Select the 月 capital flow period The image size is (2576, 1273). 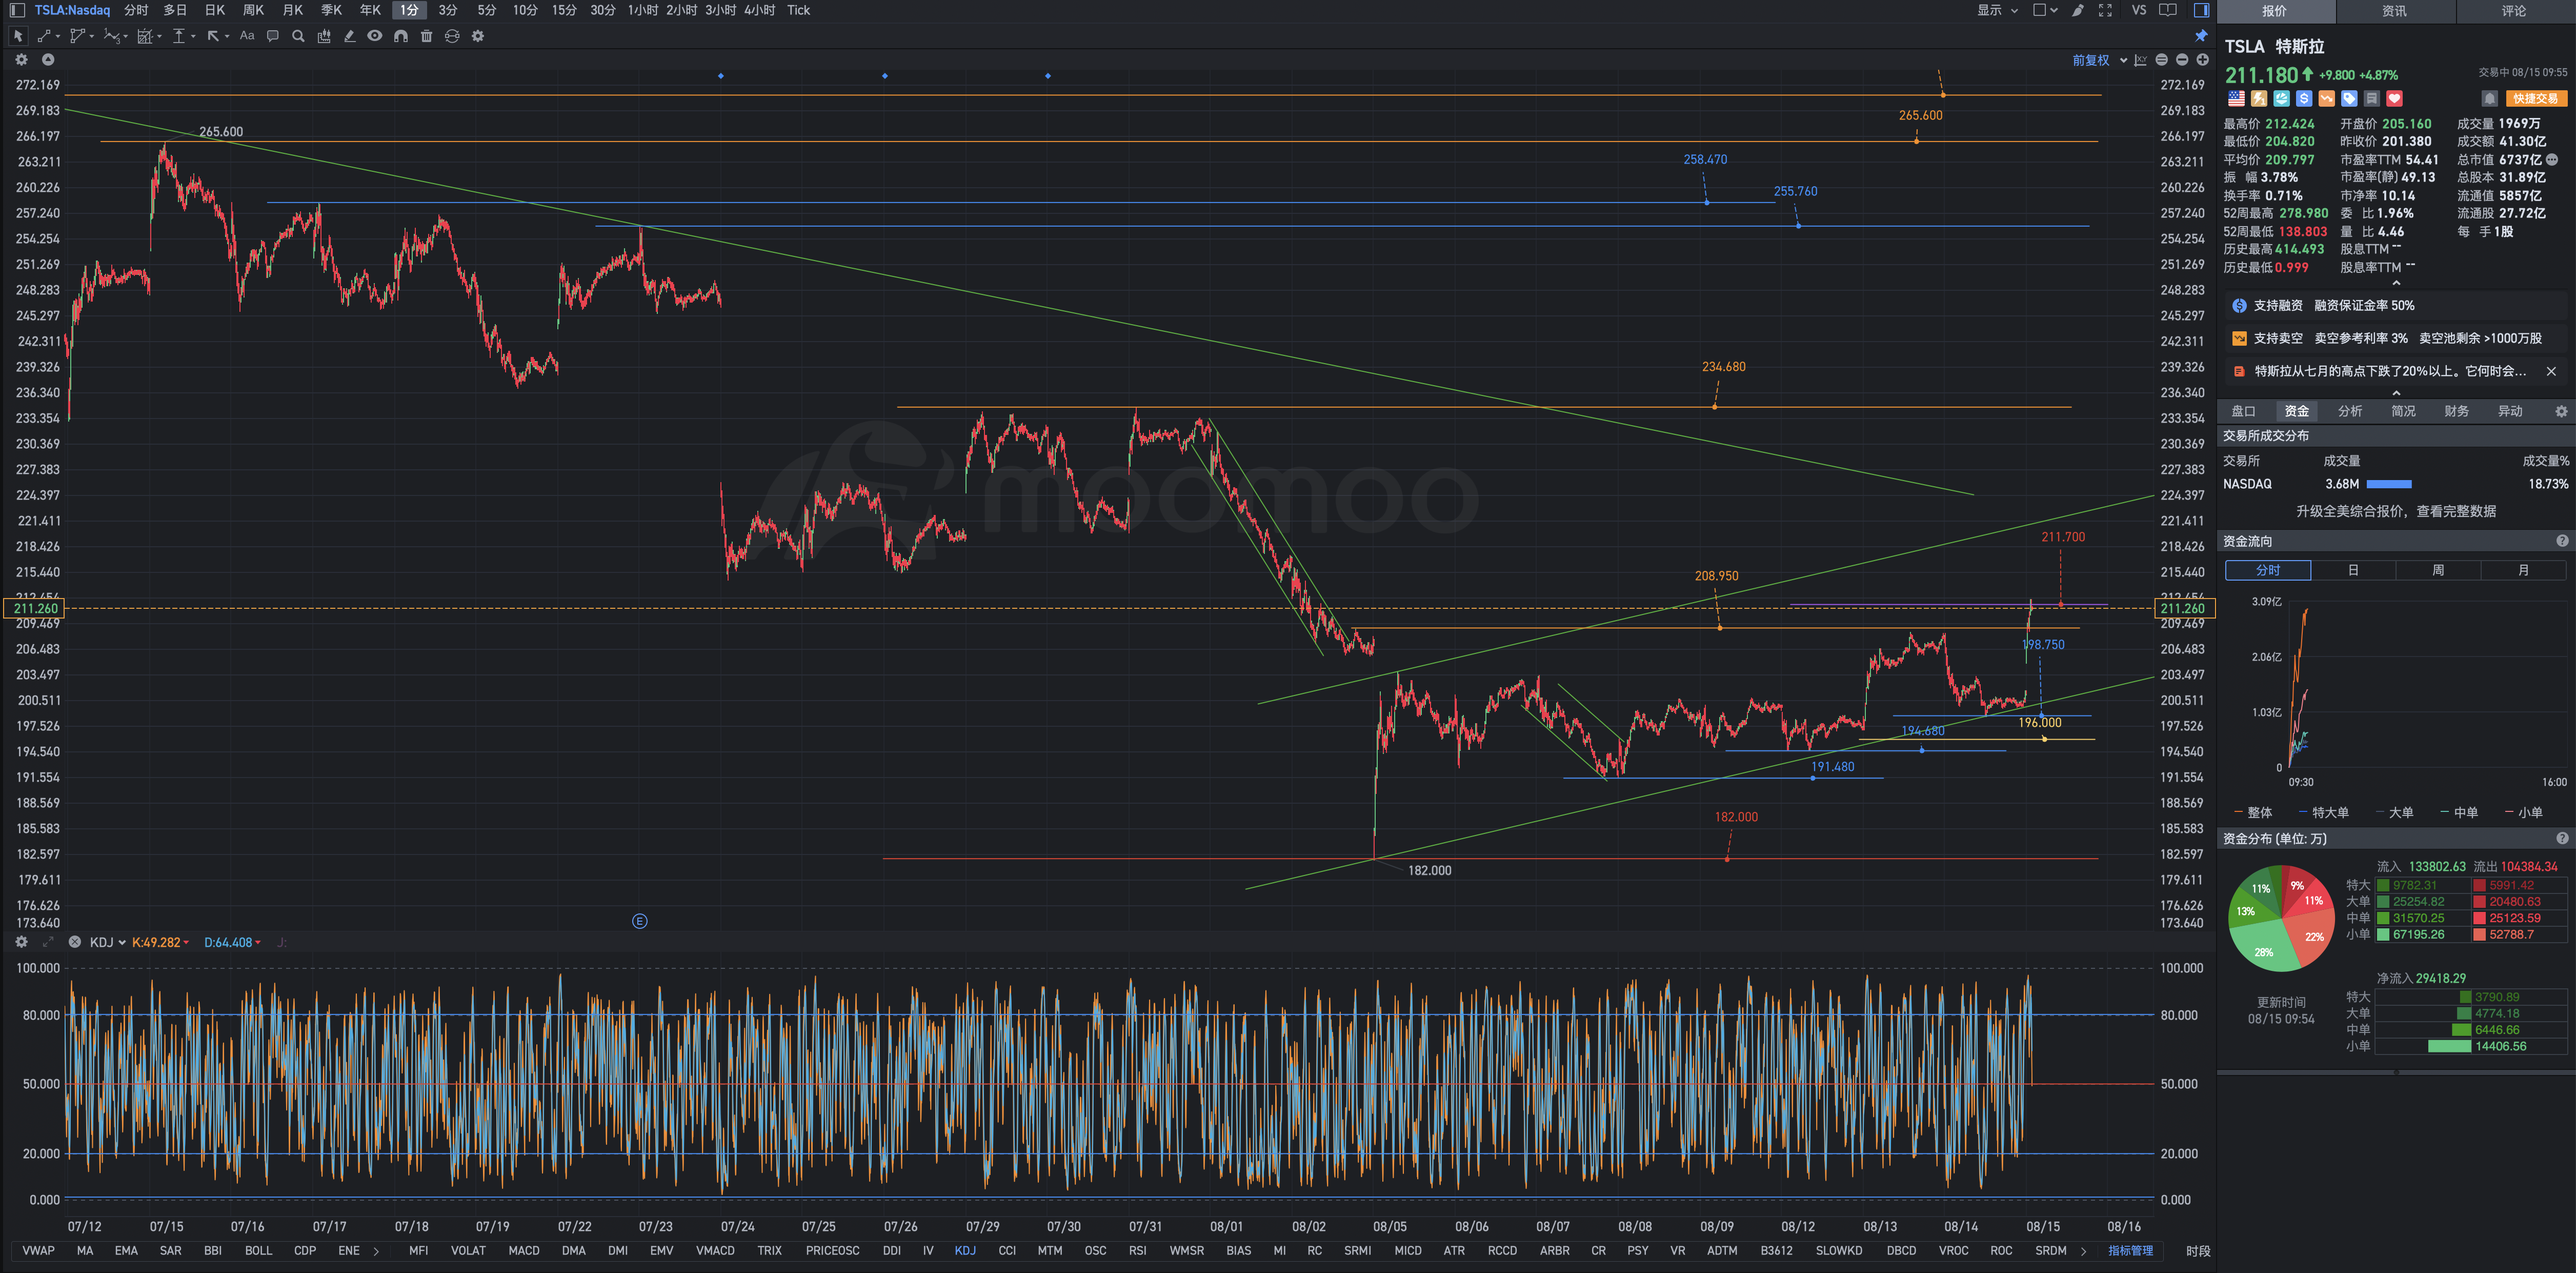2523,570
